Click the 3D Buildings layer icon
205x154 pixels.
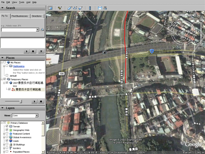[11, 145]
